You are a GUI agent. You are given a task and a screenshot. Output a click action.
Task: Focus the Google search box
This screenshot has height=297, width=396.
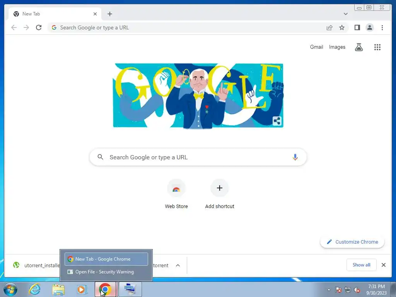[198, 157]
